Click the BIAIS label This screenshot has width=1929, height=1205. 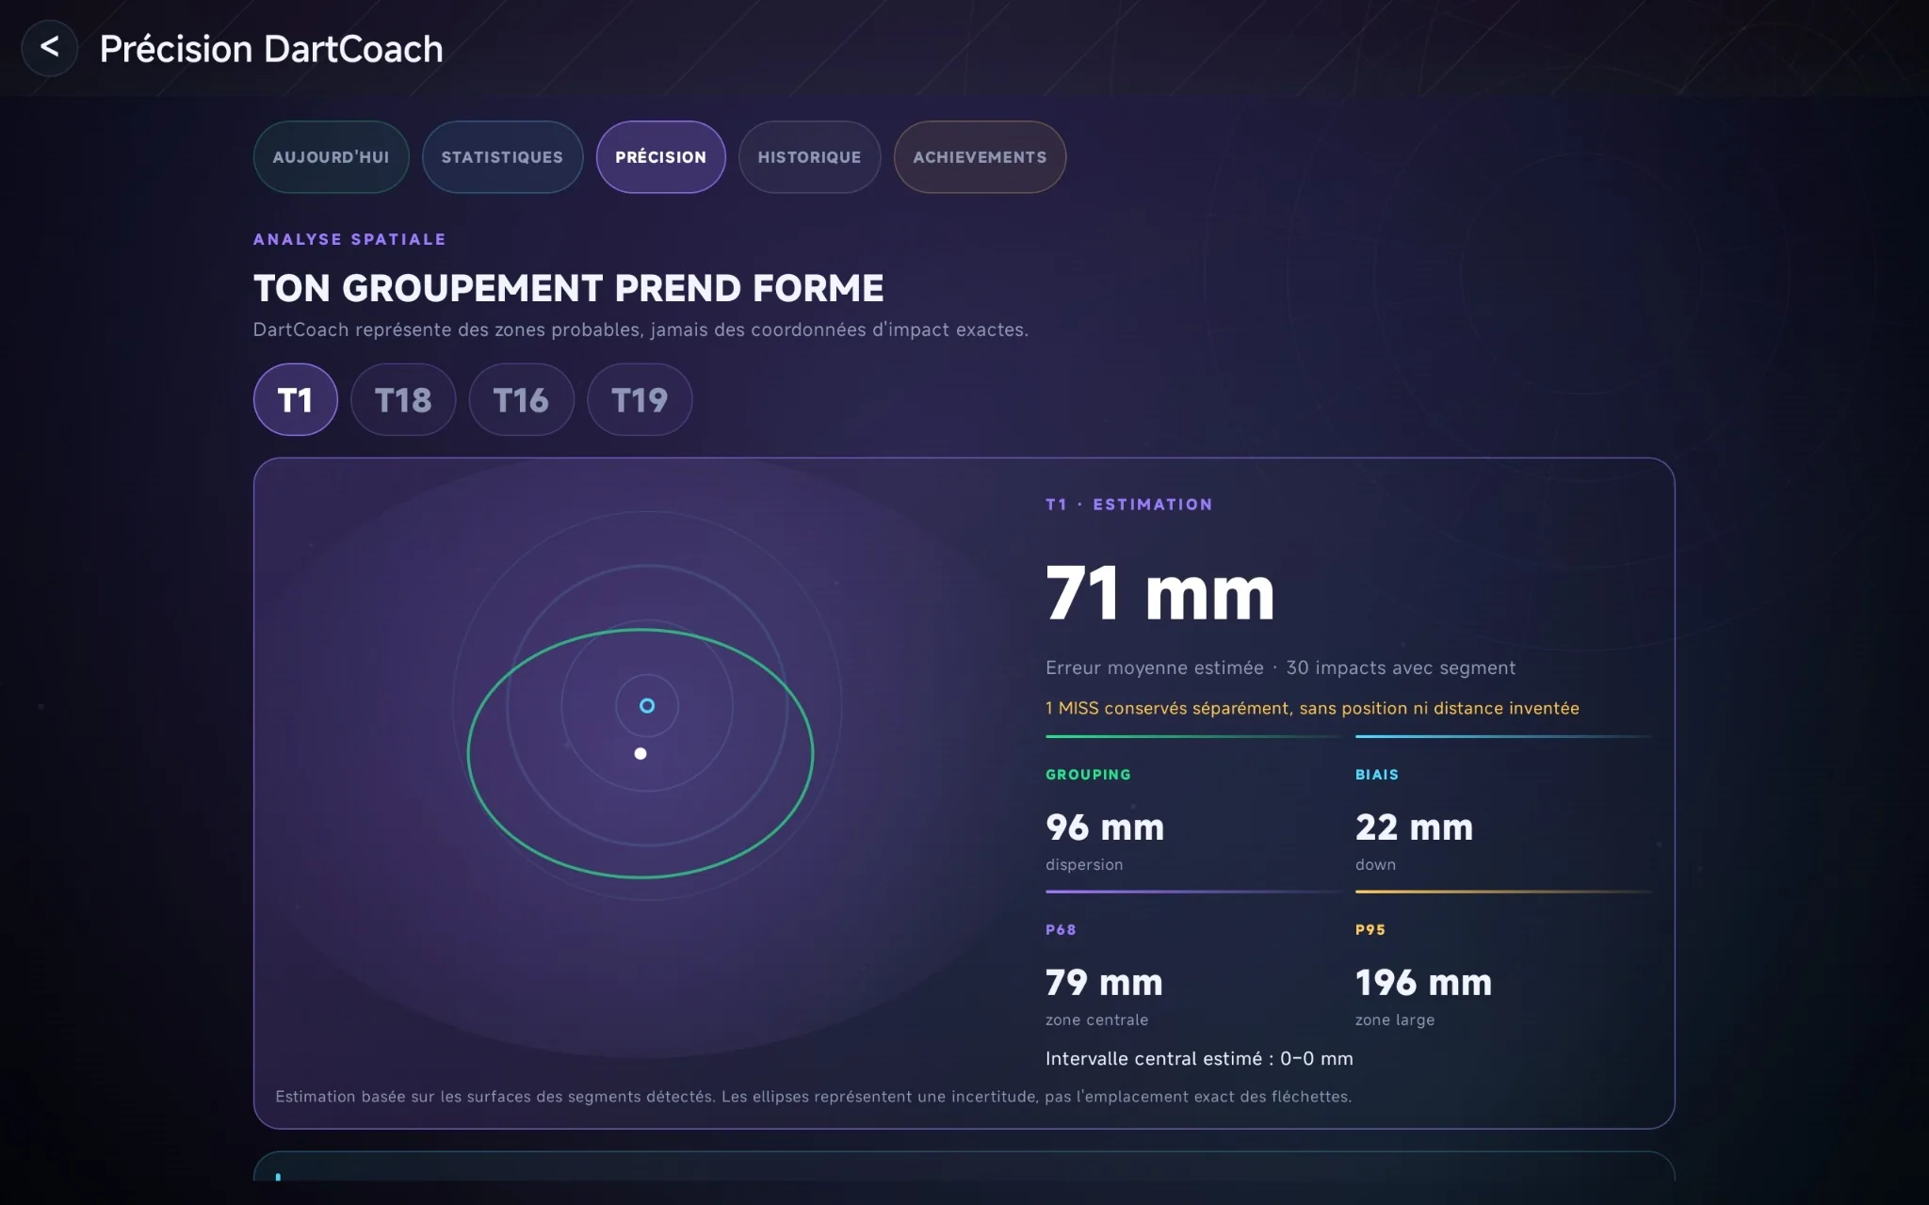point(1377,775)
